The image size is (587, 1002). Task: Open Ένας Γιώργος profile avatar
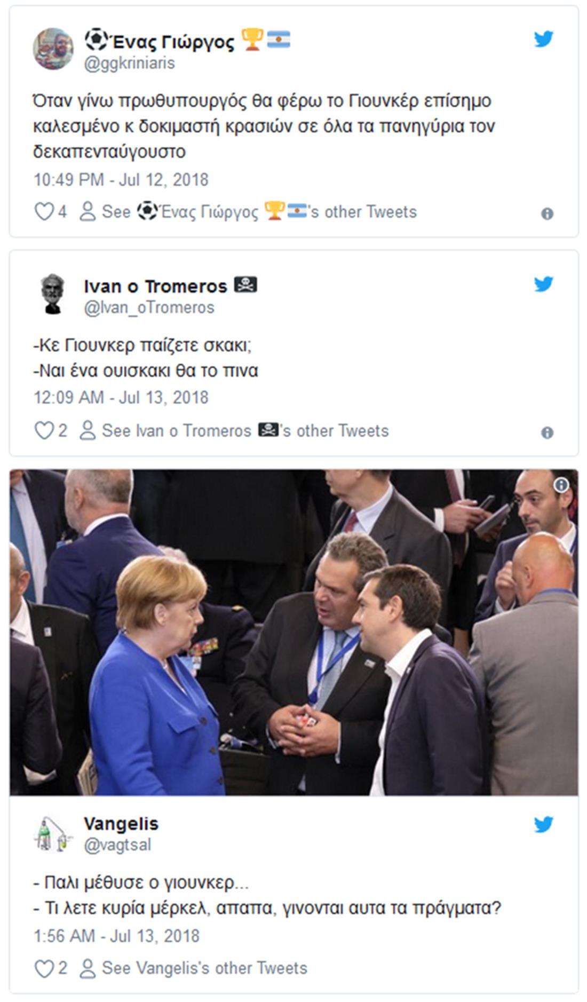click(53, 49)
